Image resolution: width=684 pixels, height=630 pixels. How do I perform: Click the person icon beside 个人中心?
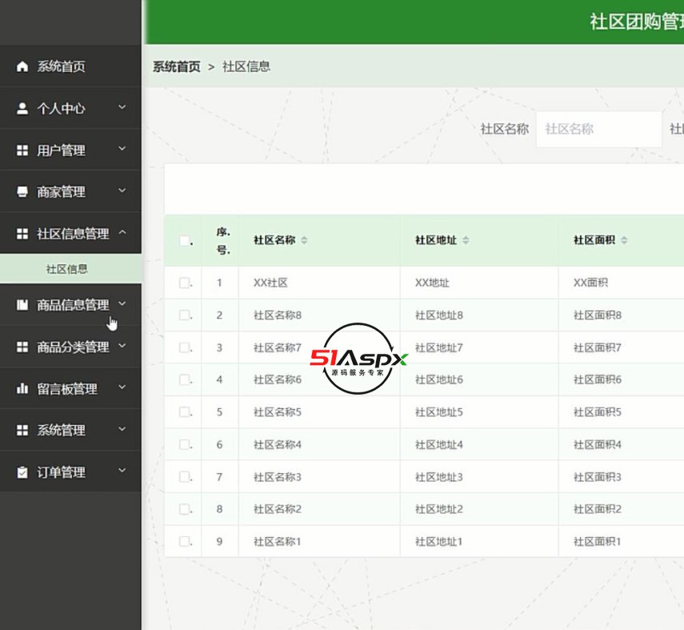pos(22,108)
